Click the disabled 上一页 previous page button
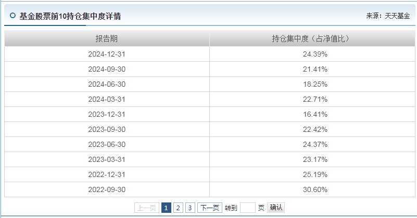The height and width of the screenshot is (218, 417). (147, 208)
